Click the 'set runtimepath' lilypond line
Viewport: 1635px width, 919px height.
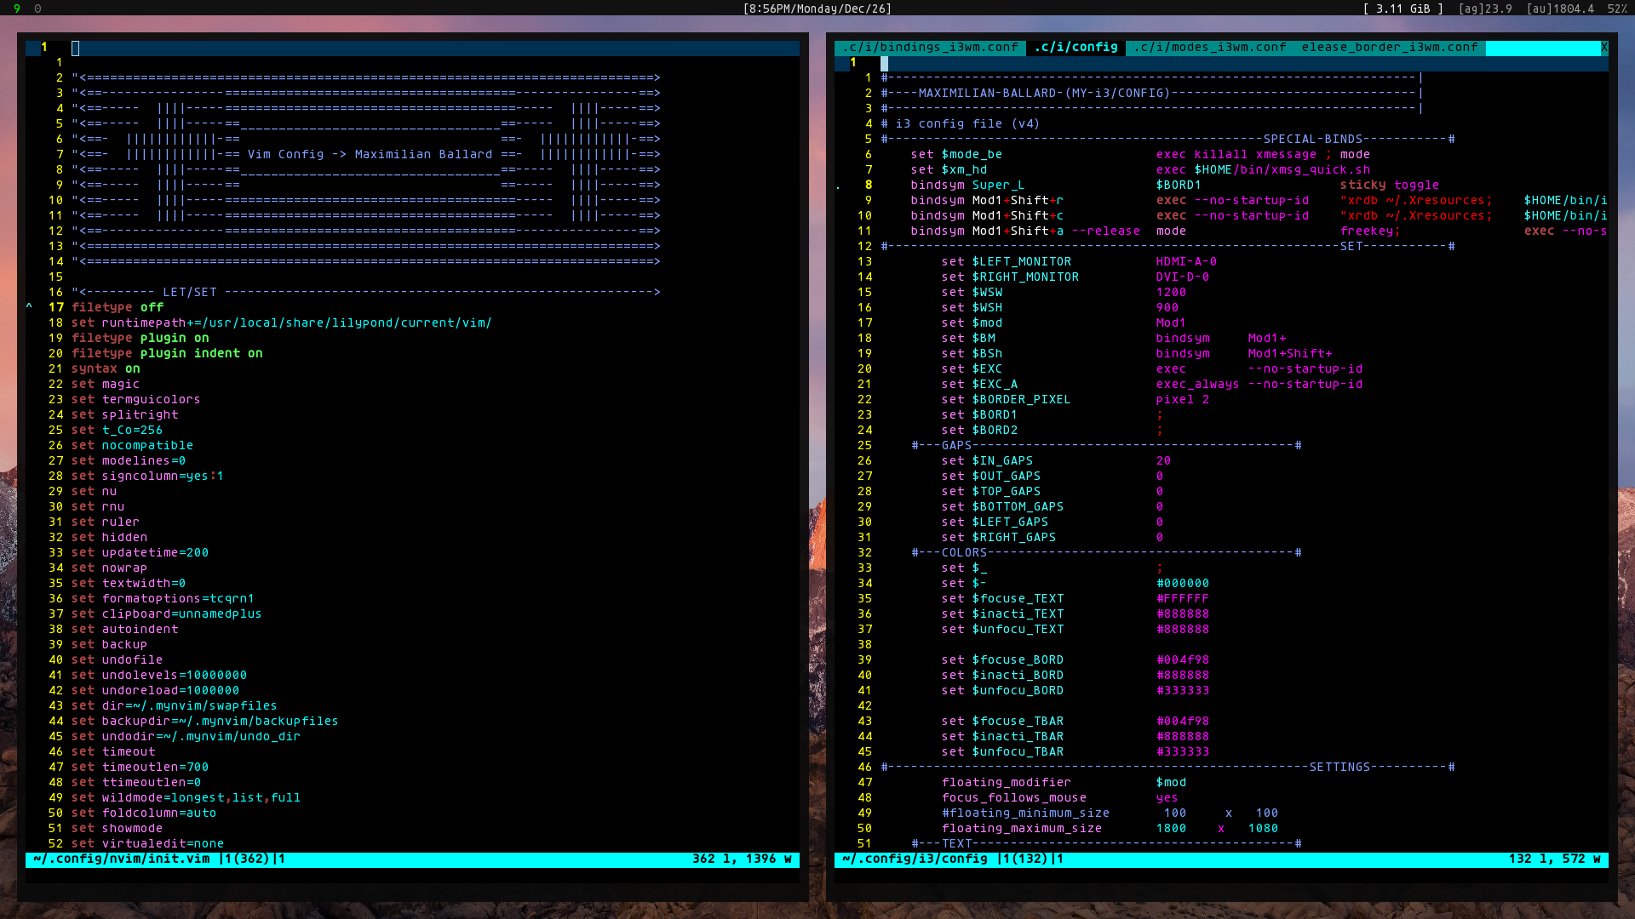(x=282, y=323)
